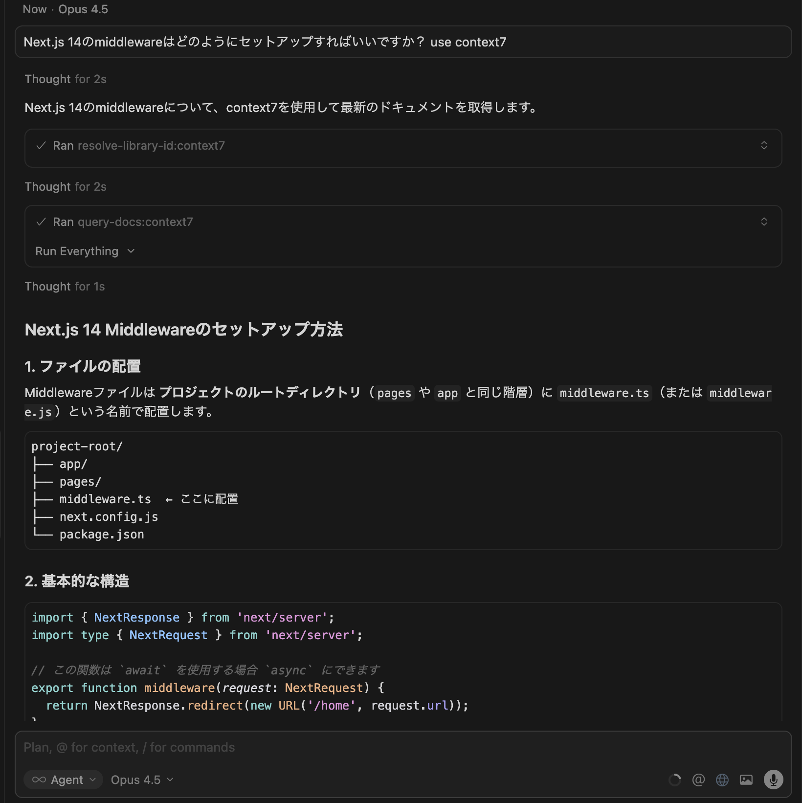Click the middleware.ts inline code chip
Screen dimensions: 802x803
tap(604, 393)
